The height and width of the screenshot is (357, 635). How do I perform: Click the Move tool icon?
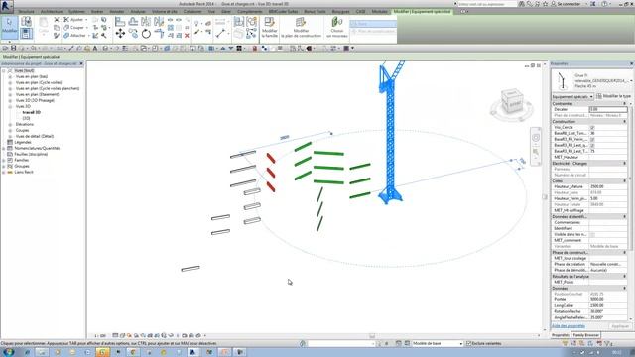tap(120, 33)
